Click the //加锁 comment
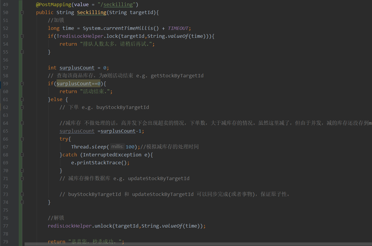 (x=56, y=20)
